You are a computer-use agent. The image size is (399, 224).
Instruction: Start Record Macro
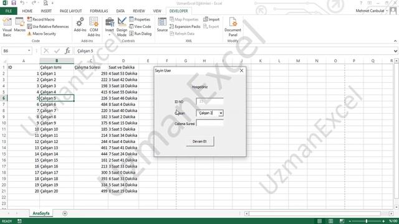pos(41,19)
